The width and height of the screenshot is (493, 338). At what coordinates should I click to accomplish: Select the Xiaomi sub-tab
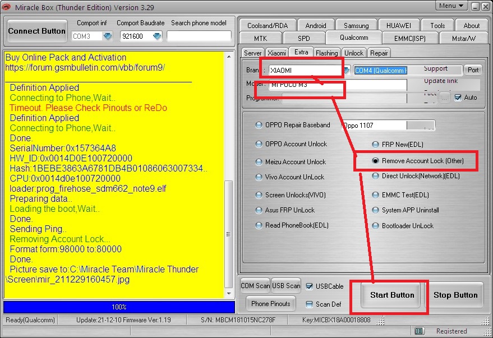click(x=277, y=53)
